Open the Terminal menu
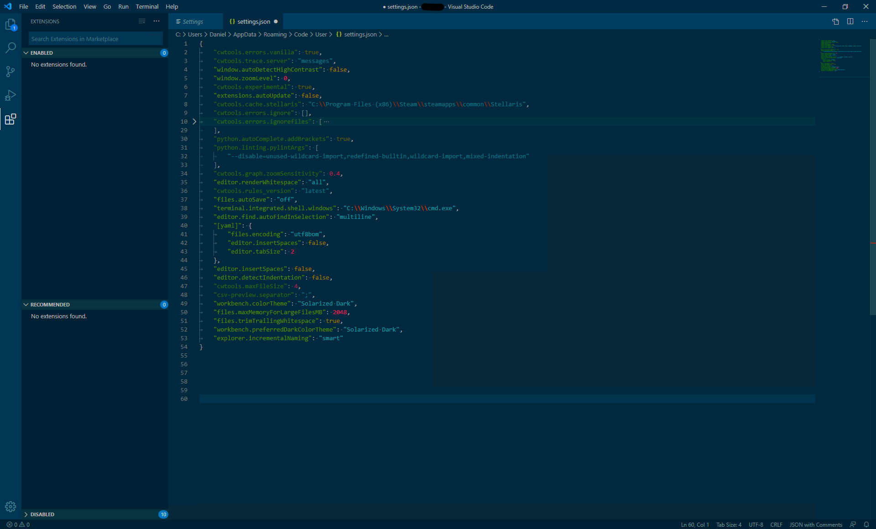Image resolution: width=876 pixels, height=529 pixels. point(147,6)
